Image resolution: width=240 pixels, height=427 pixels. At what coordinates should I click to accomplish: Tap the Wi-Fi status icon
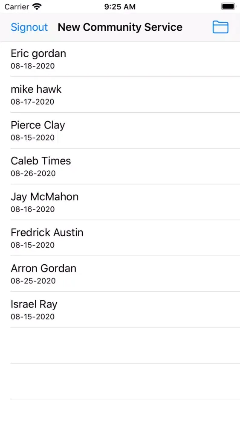[37, 6]
